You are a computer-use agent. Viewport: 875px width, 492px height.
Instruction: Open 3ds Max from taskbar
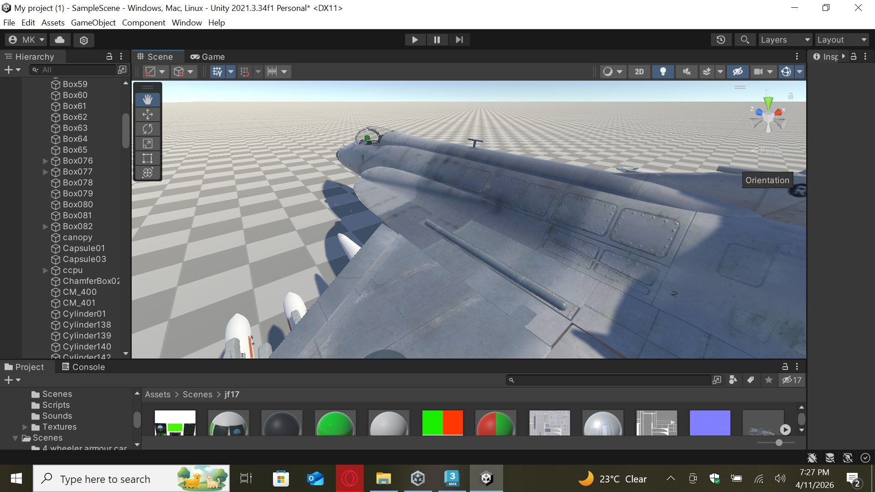453,478
